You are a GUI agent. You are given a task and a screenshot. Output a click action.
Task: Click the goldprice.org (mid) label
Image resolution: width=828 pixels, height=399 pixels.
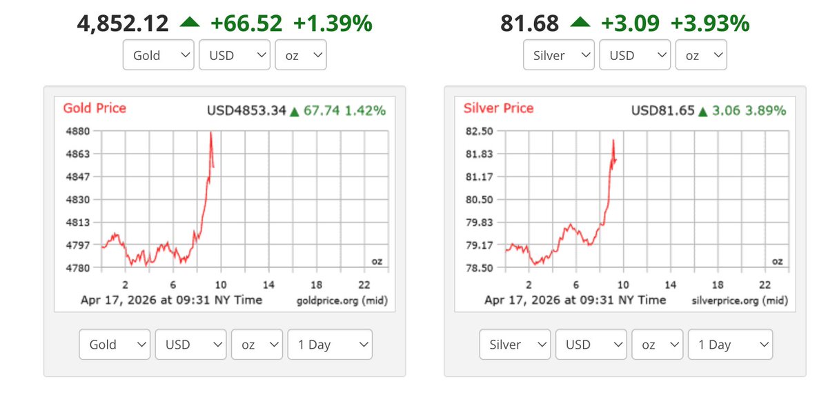(341, 301)
